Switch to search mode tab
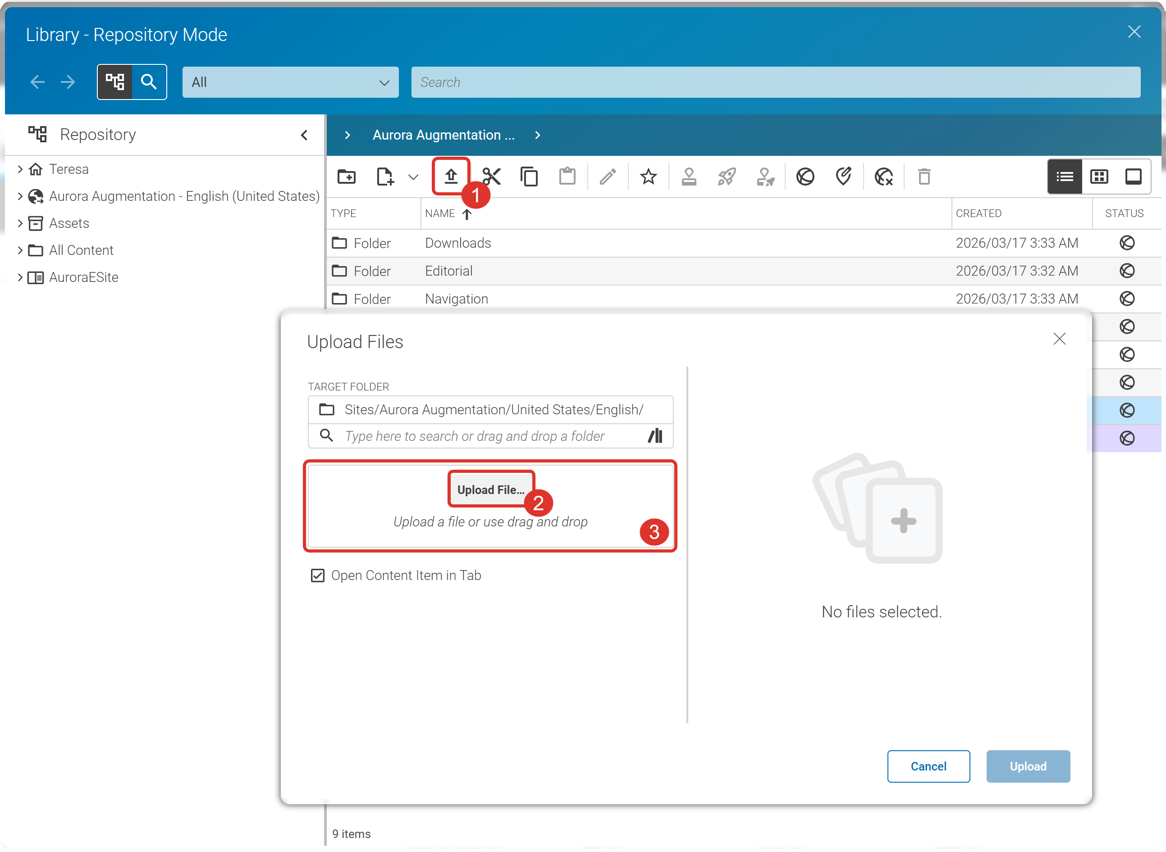1166x852 pixels. pyautogui.click(x=149, y=82)
